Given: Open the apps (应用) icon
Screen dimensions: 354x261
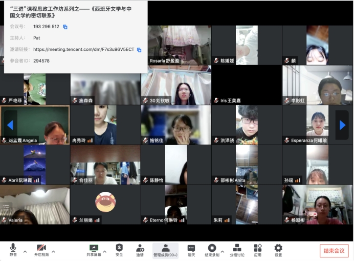Looking at the screenshot, I should tap(258, 249).
